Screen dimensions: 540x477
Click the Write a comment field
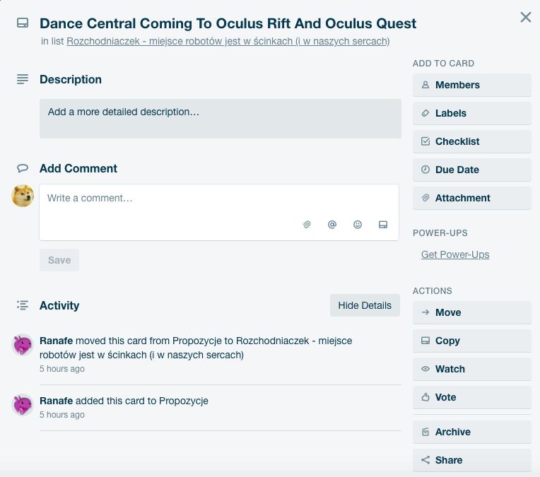pyautogui.click(x=219, y=212)
